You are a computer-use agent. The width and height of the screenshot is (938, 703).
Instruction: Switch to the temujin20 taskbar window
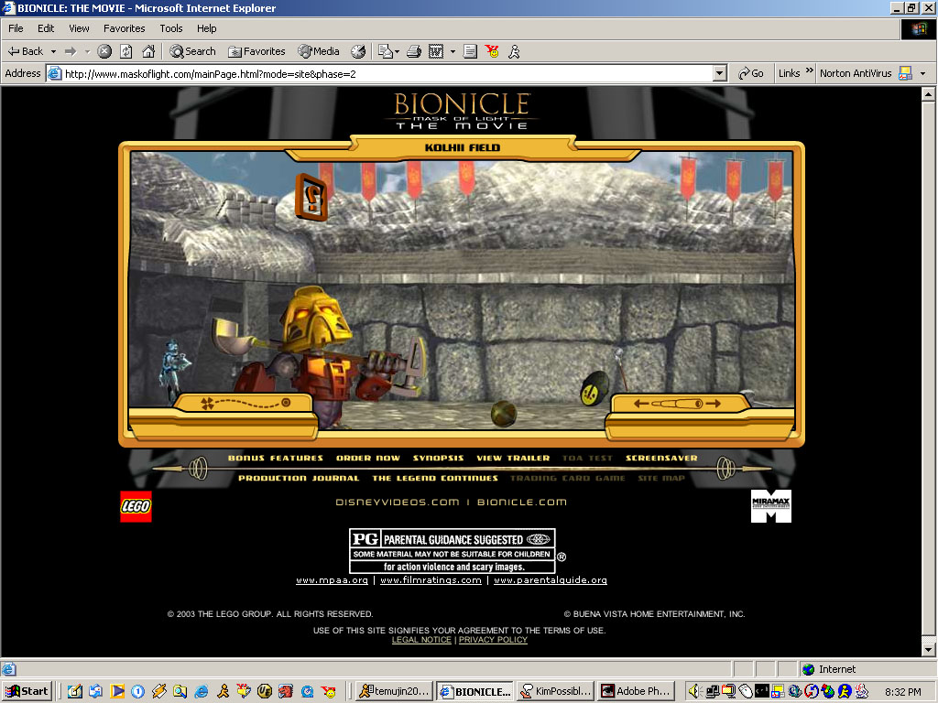click(395, 691)
